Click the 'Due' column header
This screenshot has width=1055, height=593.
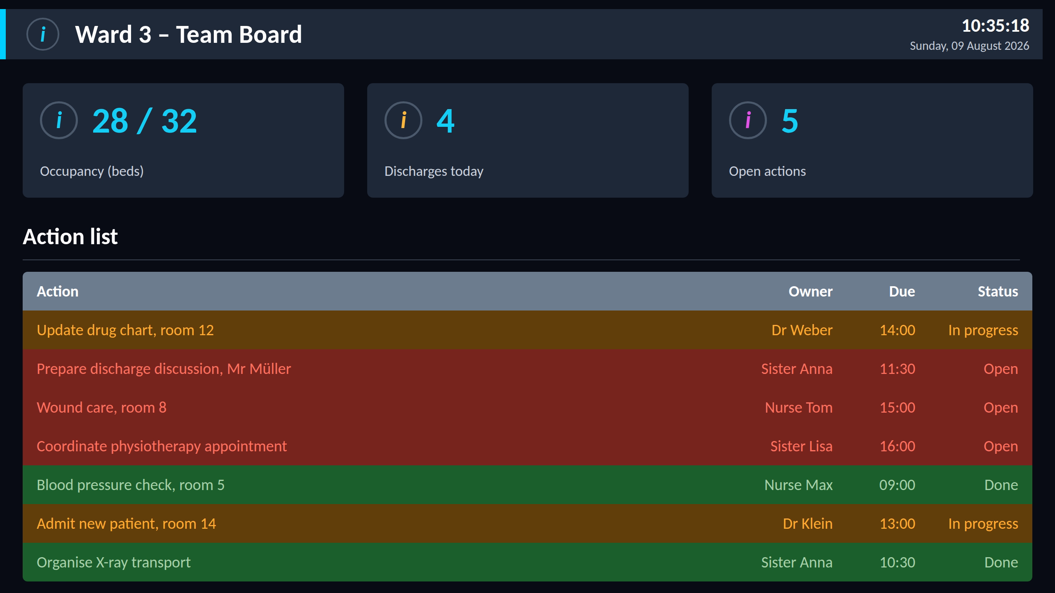coord(902,292)
